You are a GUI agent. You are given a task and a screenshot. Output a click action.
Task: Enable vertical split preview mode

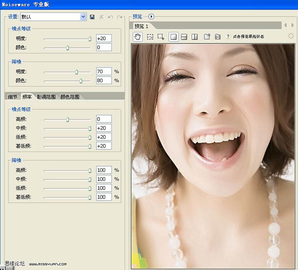pyautogui.click(x=195, y=37)
